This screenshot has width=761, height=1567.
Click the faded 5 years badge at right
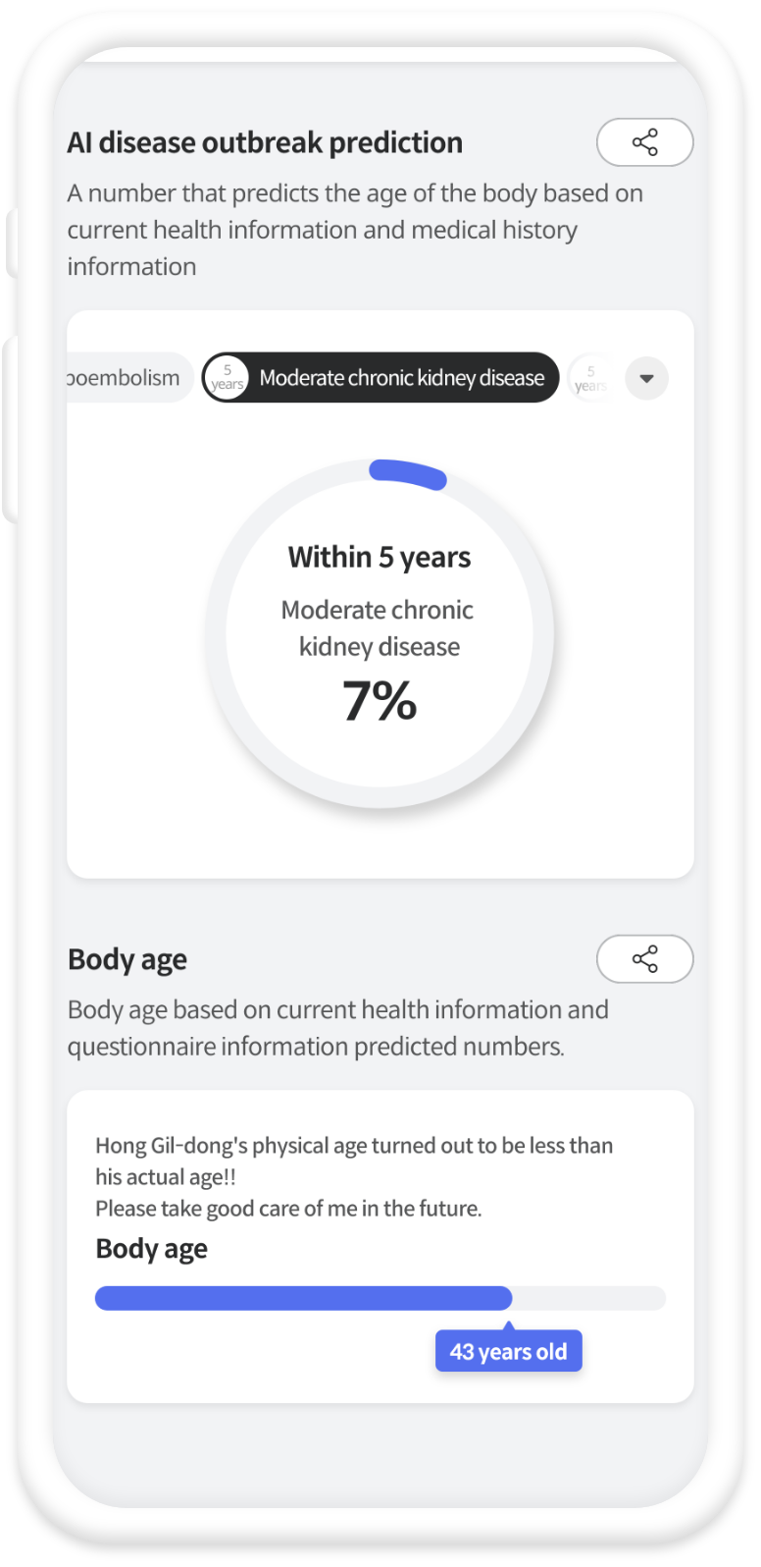point(589,378)
